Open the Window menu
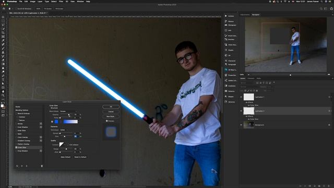 click(x=80, y=2)
